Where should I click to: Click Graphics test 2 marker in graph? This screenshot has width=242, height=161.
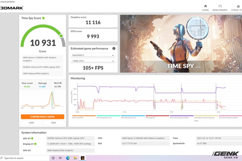(x=182, y=104)
